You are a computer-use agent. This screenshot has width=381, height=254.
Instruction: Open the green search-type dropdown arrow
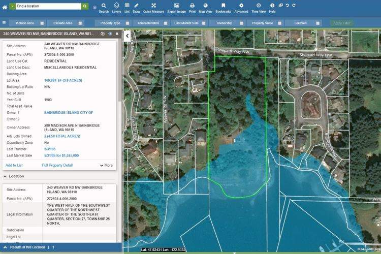point(12,6)
